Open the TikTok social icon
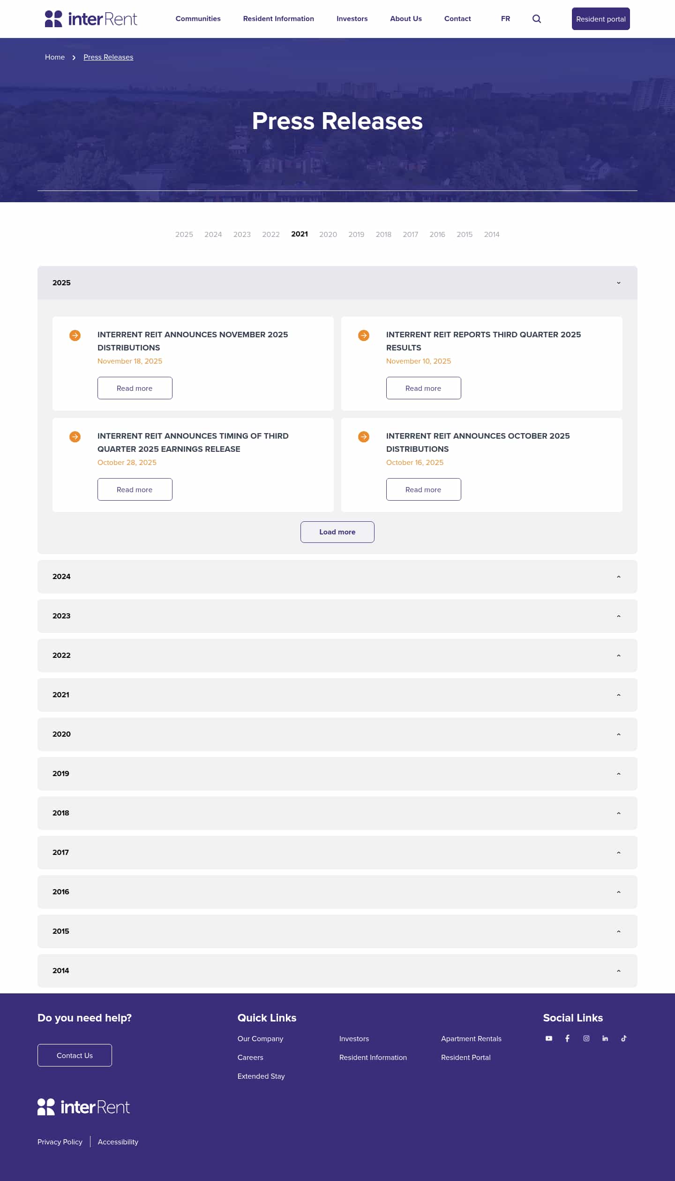The height and width of the screenshot is (1181, 675). [624, 1038]
